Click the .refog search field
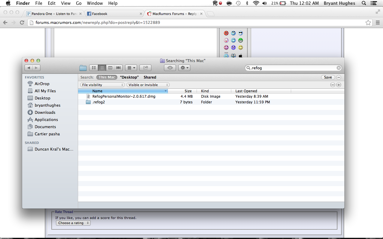 pyautogui.click(x=293, y=68)
